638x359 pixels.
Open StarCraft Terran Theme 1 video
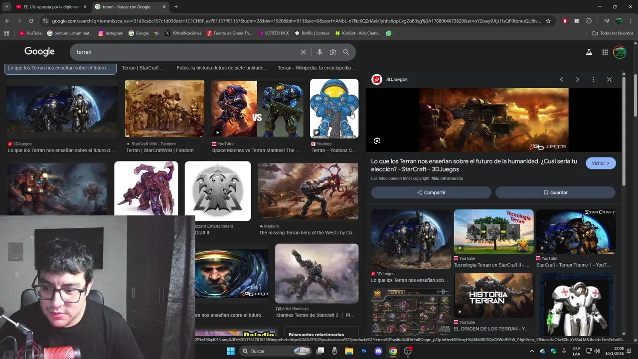click(x=576, y=231)
